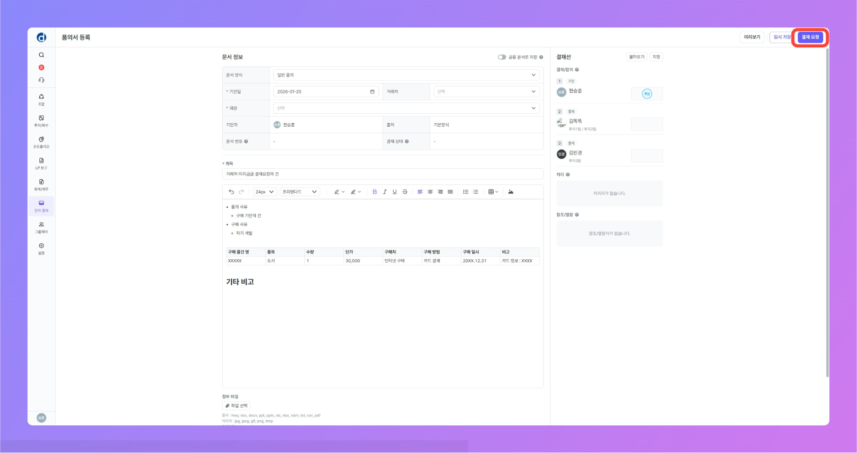Screen dimensions: 857x453
Task: Click the insert image icon
Action: (511, 192)
